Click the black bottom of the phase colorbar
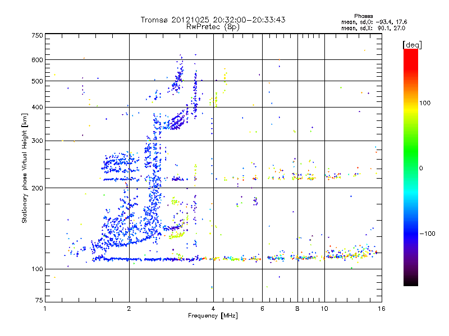The image size is (449, 336). pos(411,282)
